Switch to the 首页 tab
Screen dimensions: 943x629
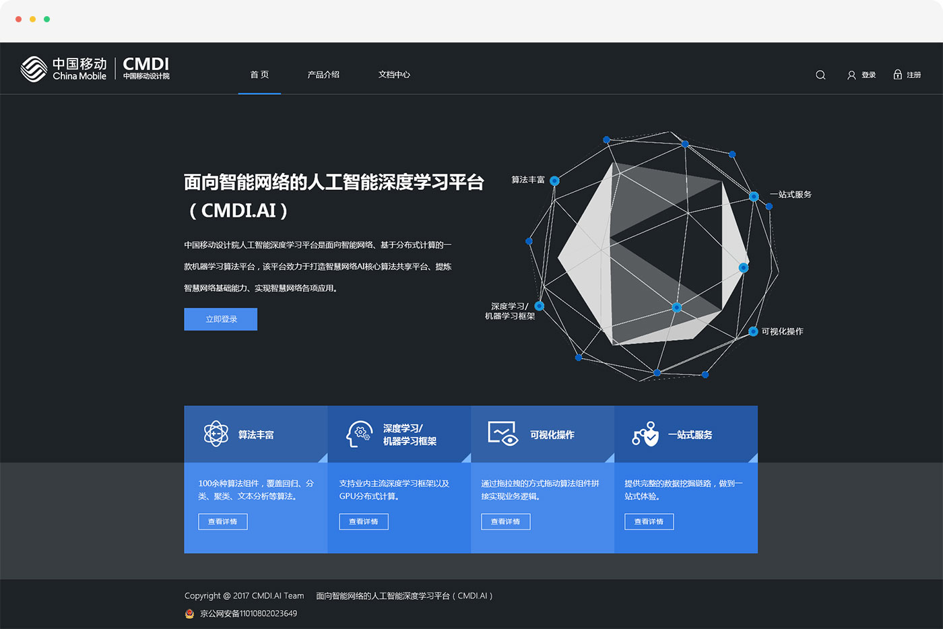[259, 75]
